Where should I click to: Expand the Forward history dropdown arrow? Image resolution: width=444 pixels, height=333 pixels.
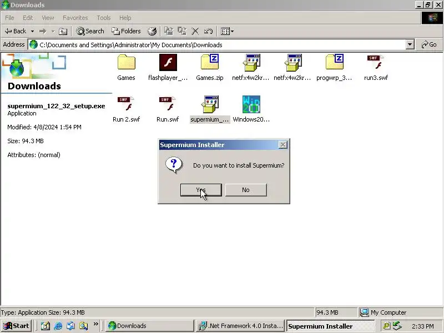point(53,31)
